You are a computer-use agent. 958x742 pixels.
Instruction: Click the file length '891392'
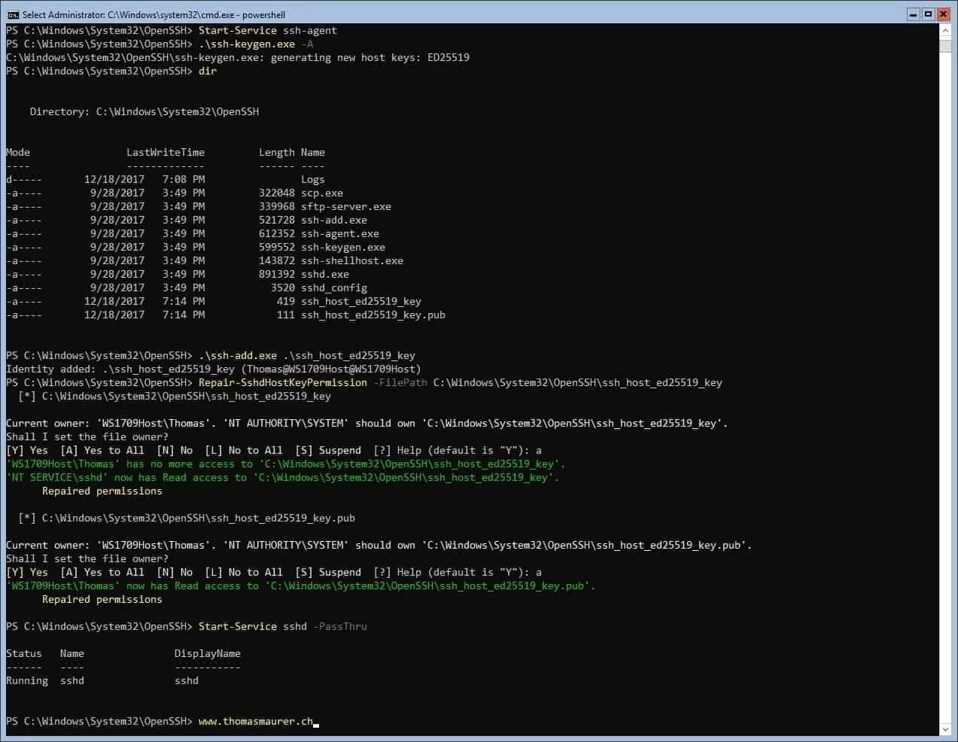(x=277, y=275)
